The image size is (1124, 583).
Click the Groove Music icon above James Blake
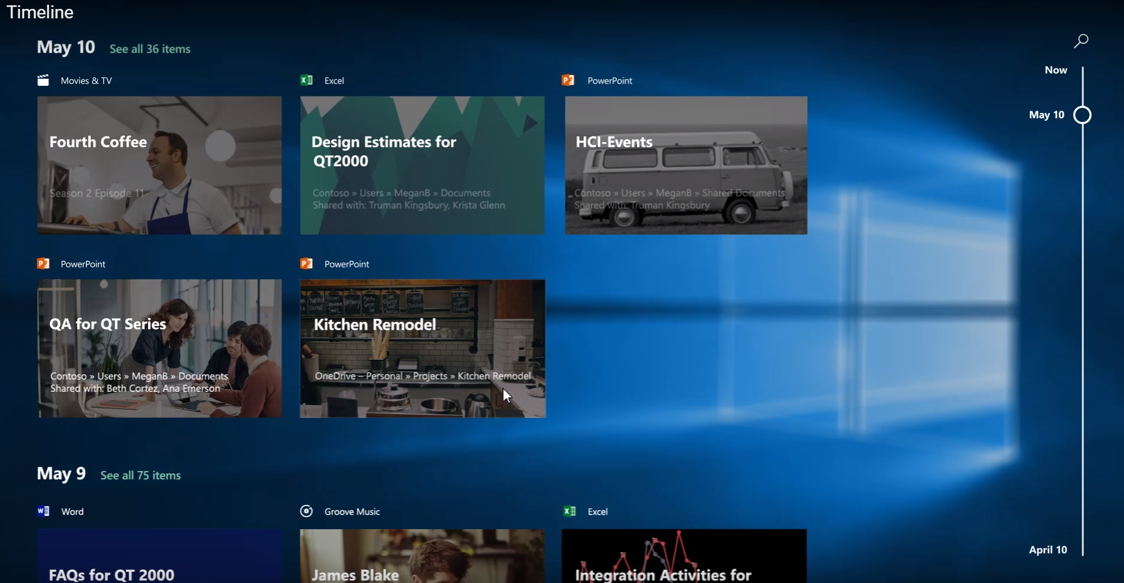(x=306, y=511)
